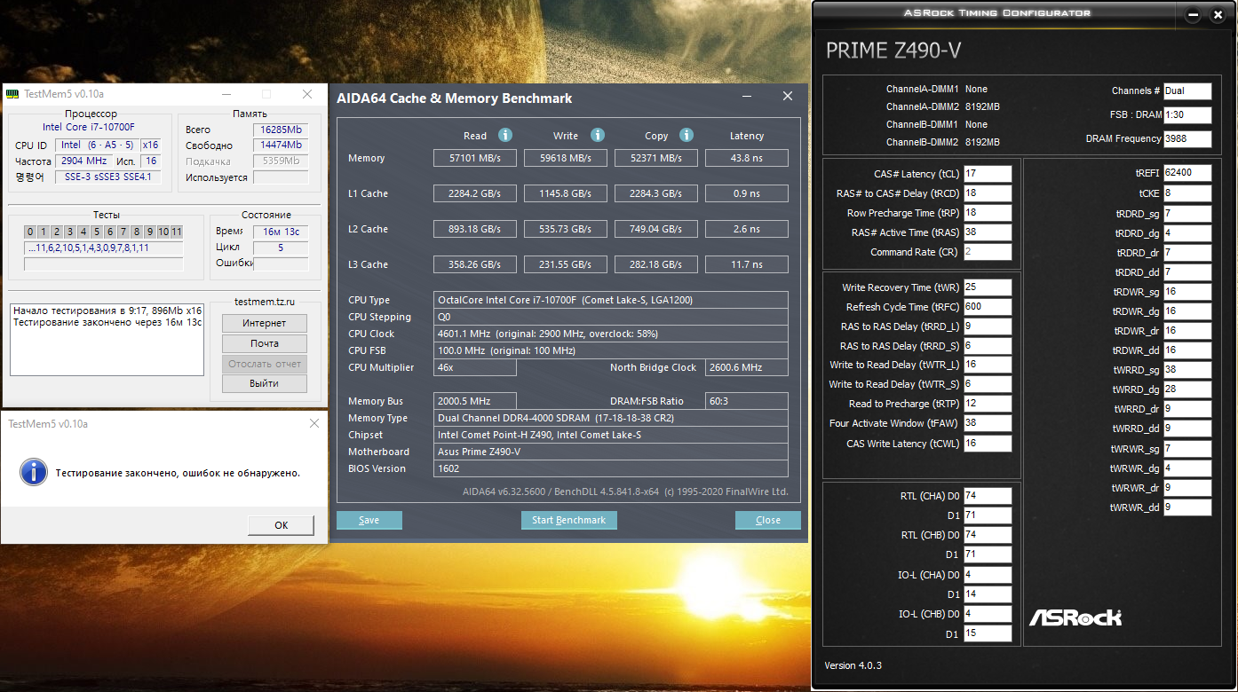Minimize the main TestMem5 window
1238x692 pixels.
coord(226,94)
